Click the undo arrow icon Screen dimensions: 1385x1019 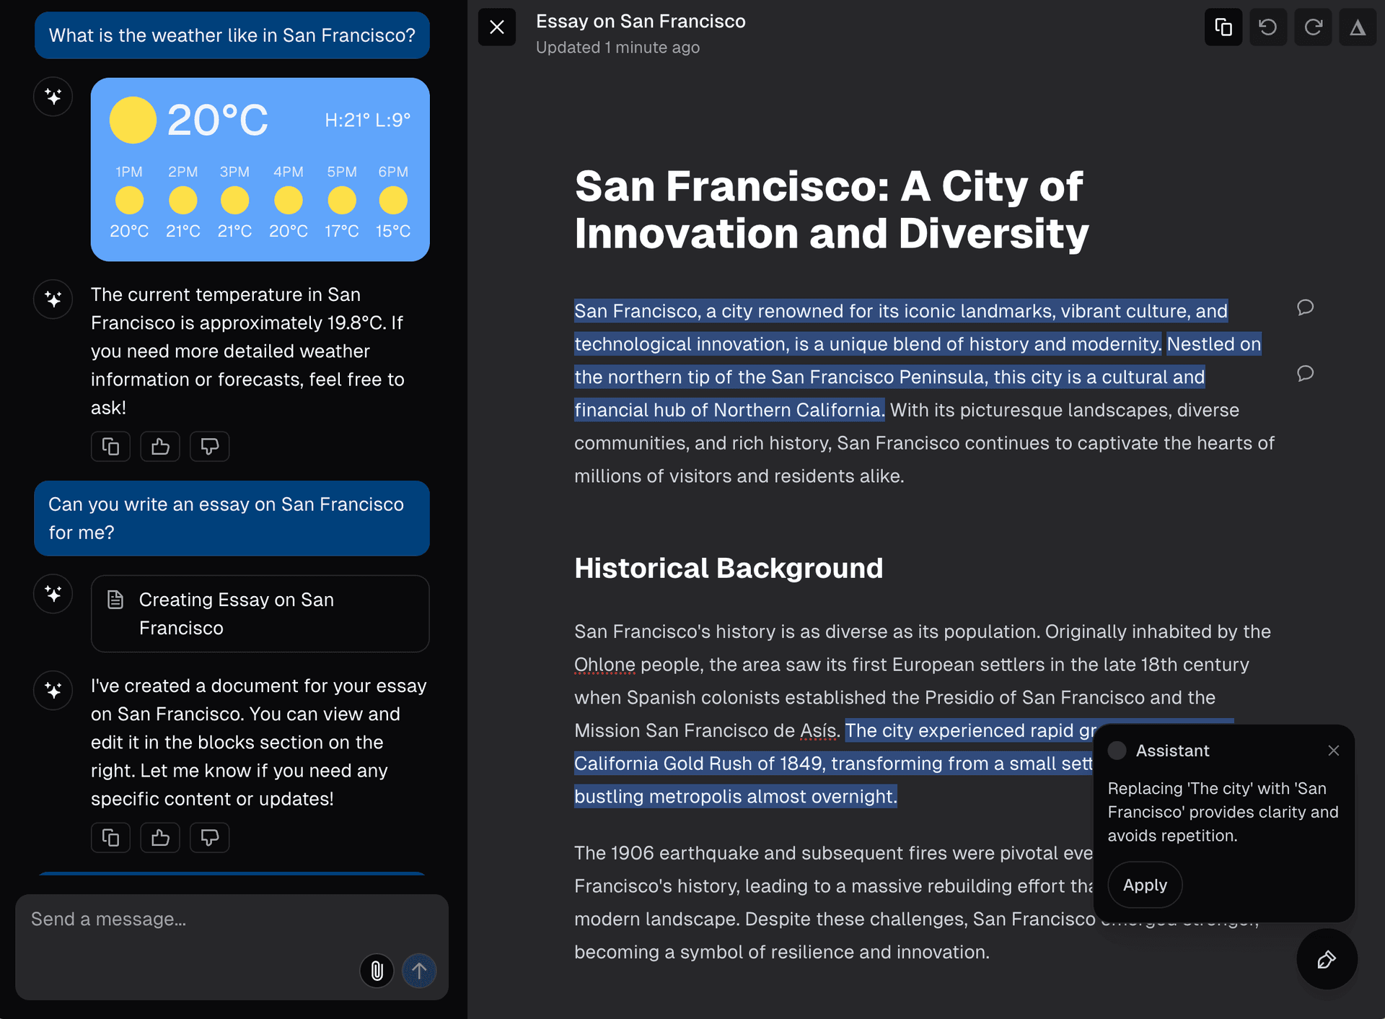[x=1267, y=27]
